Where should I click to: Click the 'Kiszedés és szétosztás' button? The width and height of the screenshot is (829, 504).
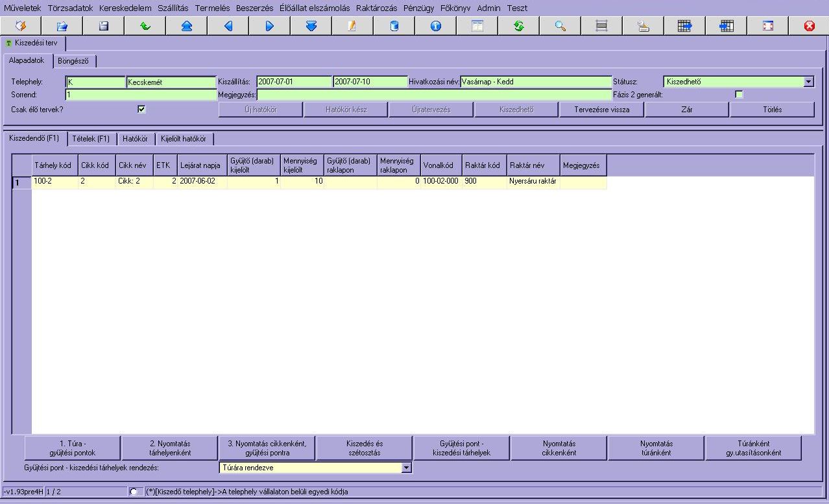364,448
